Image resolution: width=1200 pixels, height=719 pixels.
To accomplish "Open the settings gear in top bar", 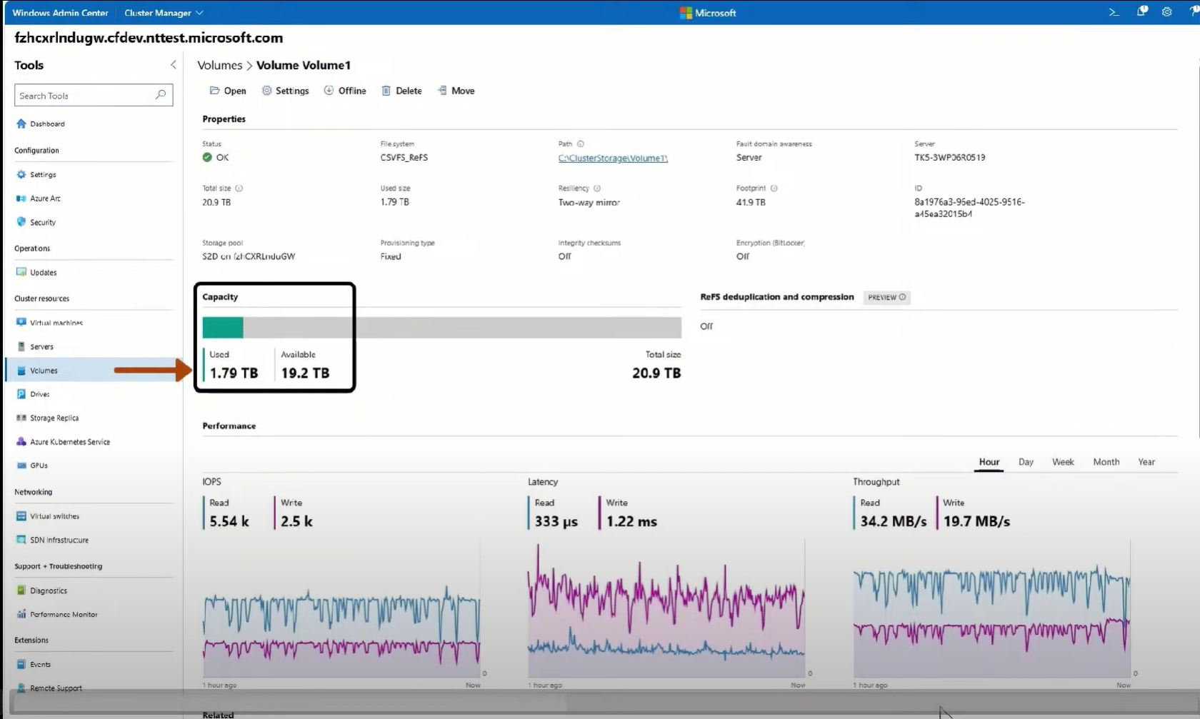I will (1167, 12).
